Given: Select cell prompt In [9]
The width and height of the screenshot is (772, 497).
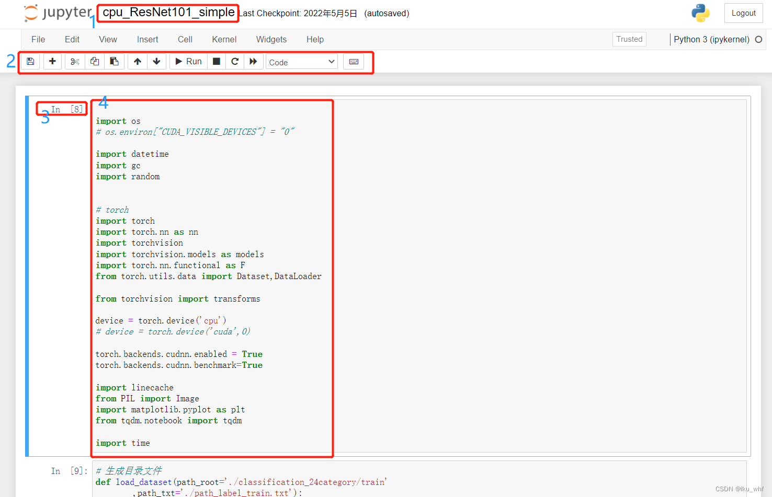Looking at the screenshot, I should (69, 471).
